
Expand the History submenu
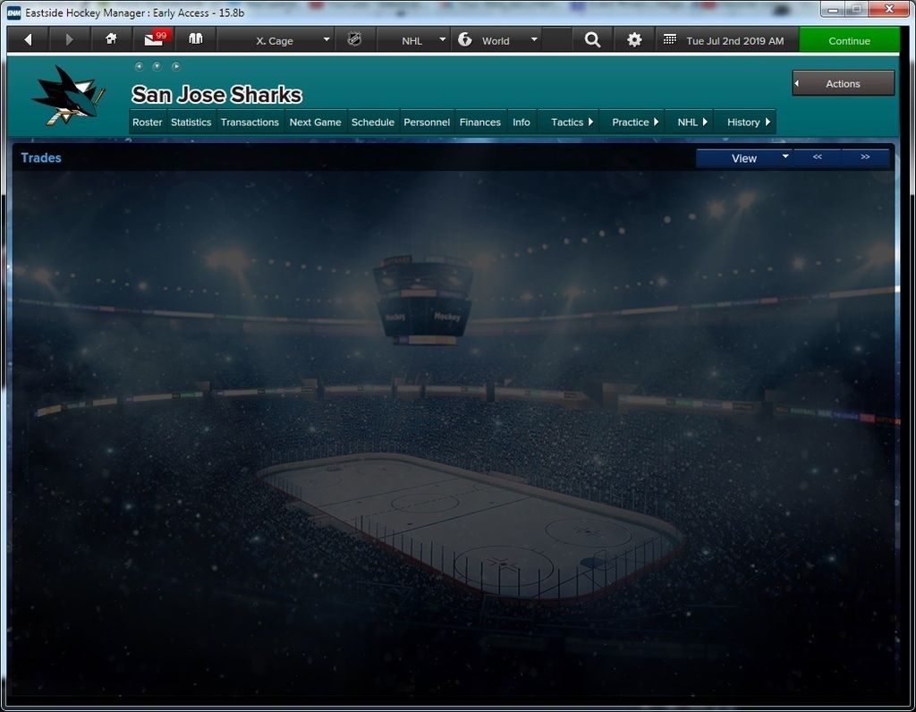pos(745,122)
